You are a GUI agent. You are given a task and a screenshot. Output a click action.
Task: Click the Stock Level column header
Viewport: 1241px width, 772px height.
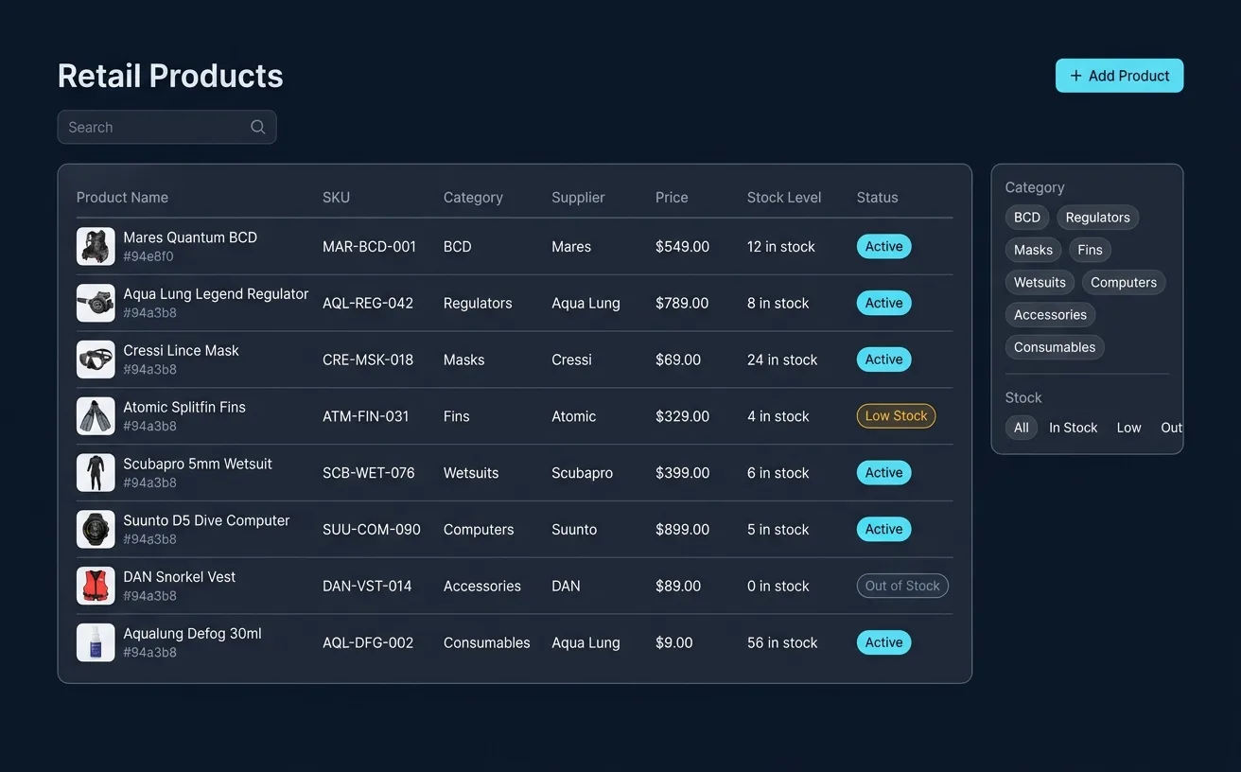[x=784, y=198]
